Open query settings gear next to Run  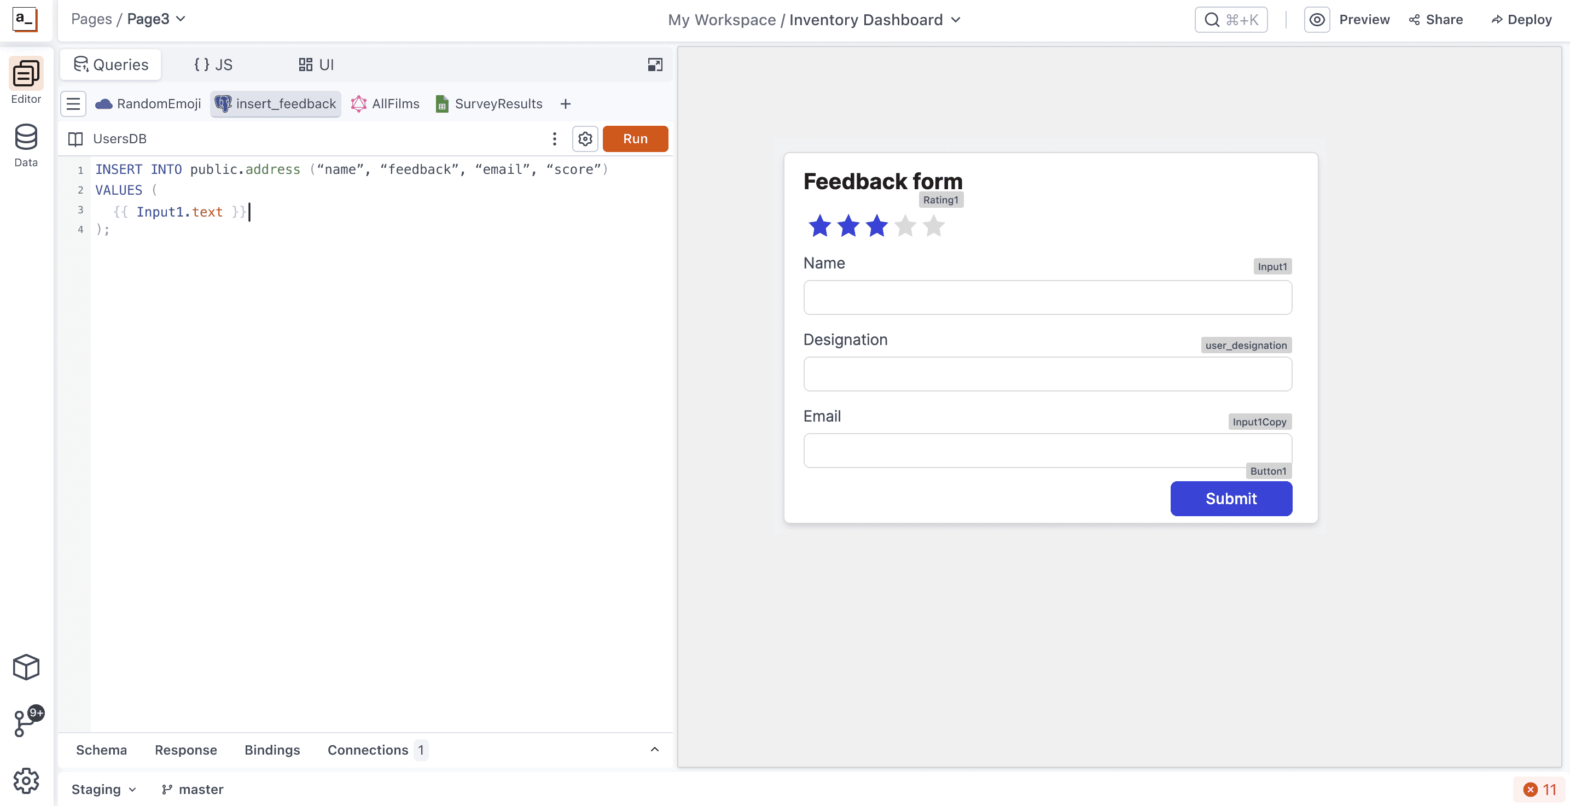click(x=584, y=139)
